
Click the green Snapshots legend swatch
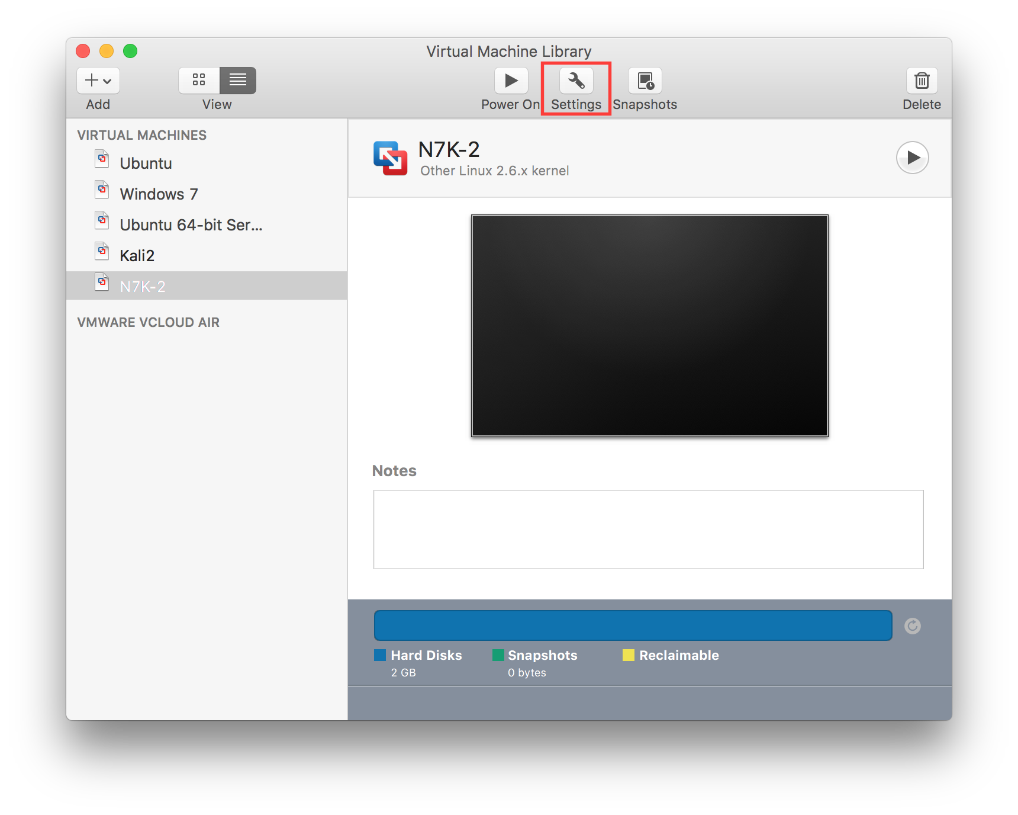pos(498,655)
